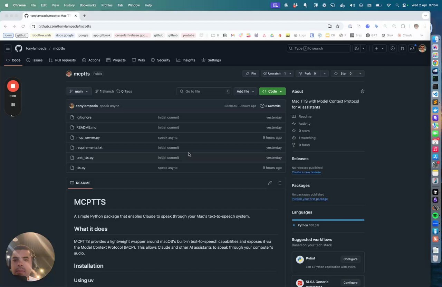Viewport: 442px width, 287px height.
Task: Pause the Loom recording
Action: 13,105
